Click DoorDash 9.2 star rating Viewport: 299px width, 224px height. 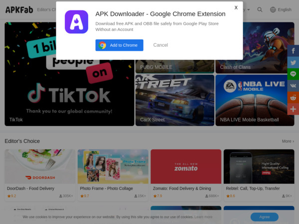[x=11, y=196]
